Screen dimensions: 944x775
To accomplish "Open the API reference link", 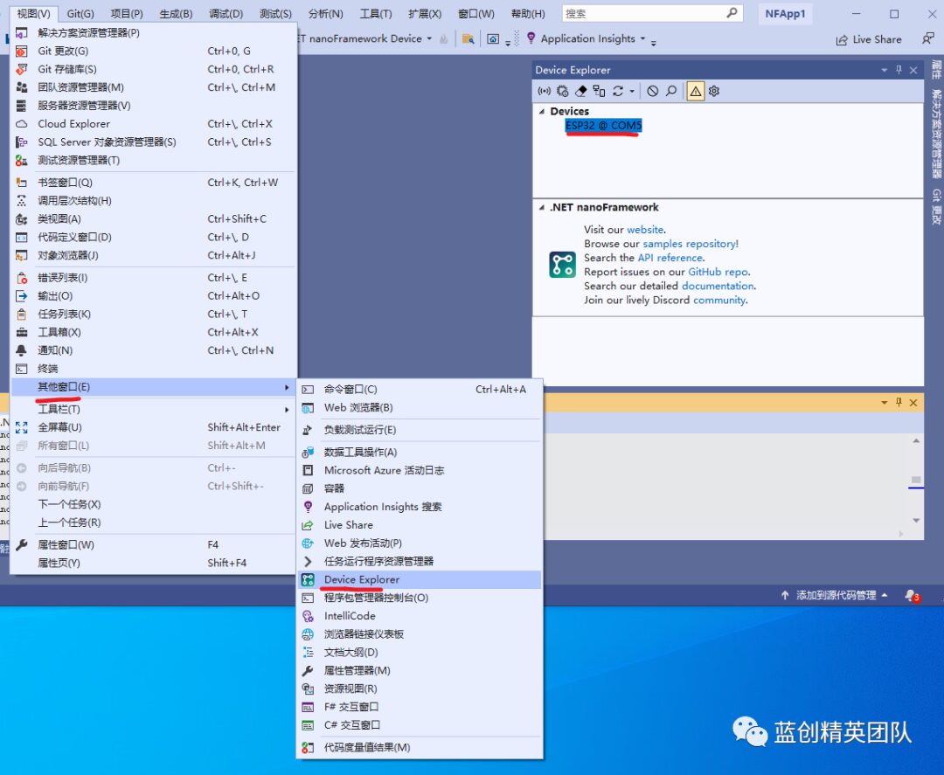I will click(x=670, y=258).
